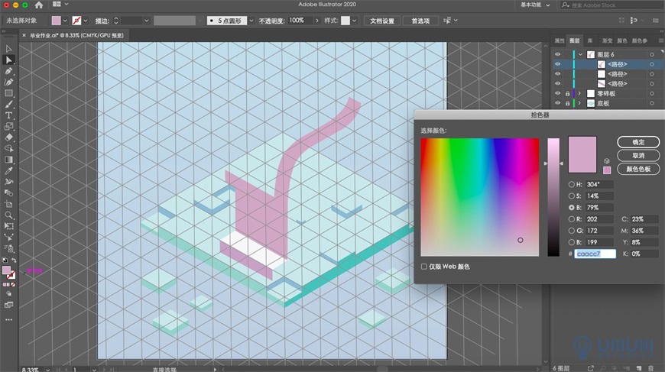Screen dimensions: 665x372
Task: Select the R red radio button
Action: click(x=571, y=219)
